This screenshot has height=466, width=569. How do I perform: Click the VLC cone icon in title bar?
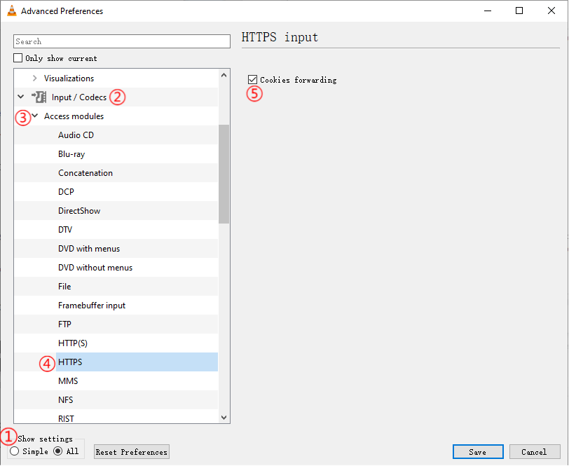(x=11, y=11)
